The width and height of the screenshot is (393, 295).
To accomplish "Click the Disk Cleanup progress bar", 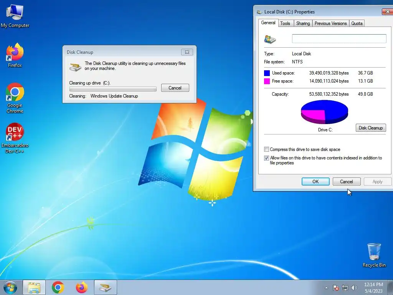I will (113, 89).
